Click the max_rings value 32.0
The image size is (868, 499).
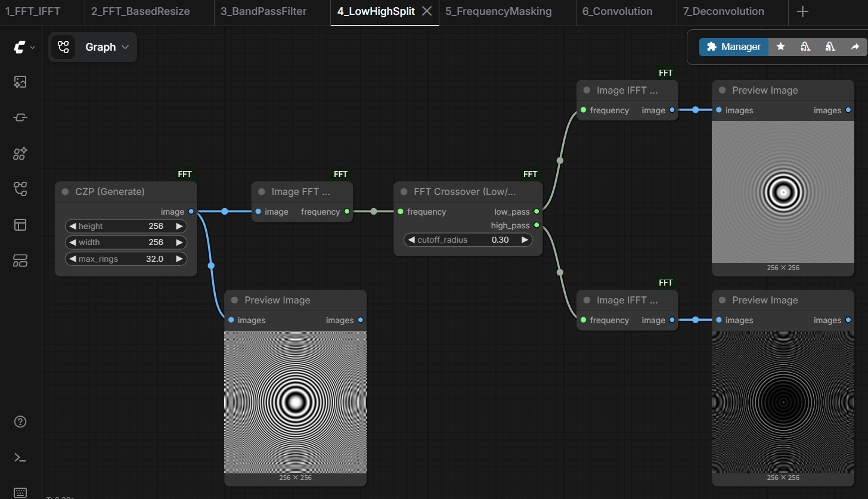(154, 259)
